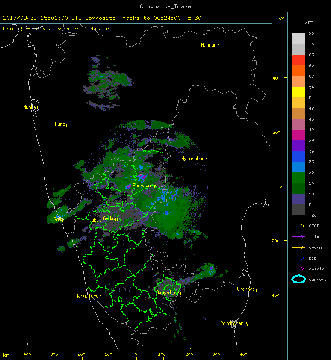Click the Hyderabad city label
Viewport: 331px width, 360px height.
[194, 159]
